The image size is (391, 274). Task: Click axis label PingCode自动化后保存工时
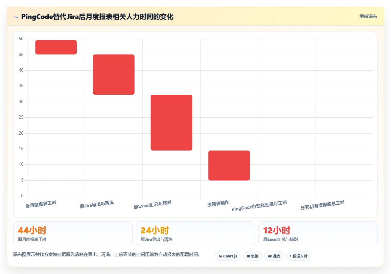click(259, 206)
